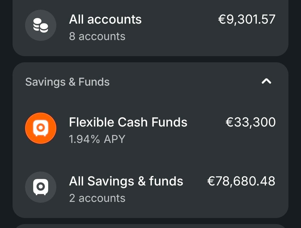Tap the €33,300 Flexible Cash Funds balance
Screen dimensions: 301x228
click(250, 122)
